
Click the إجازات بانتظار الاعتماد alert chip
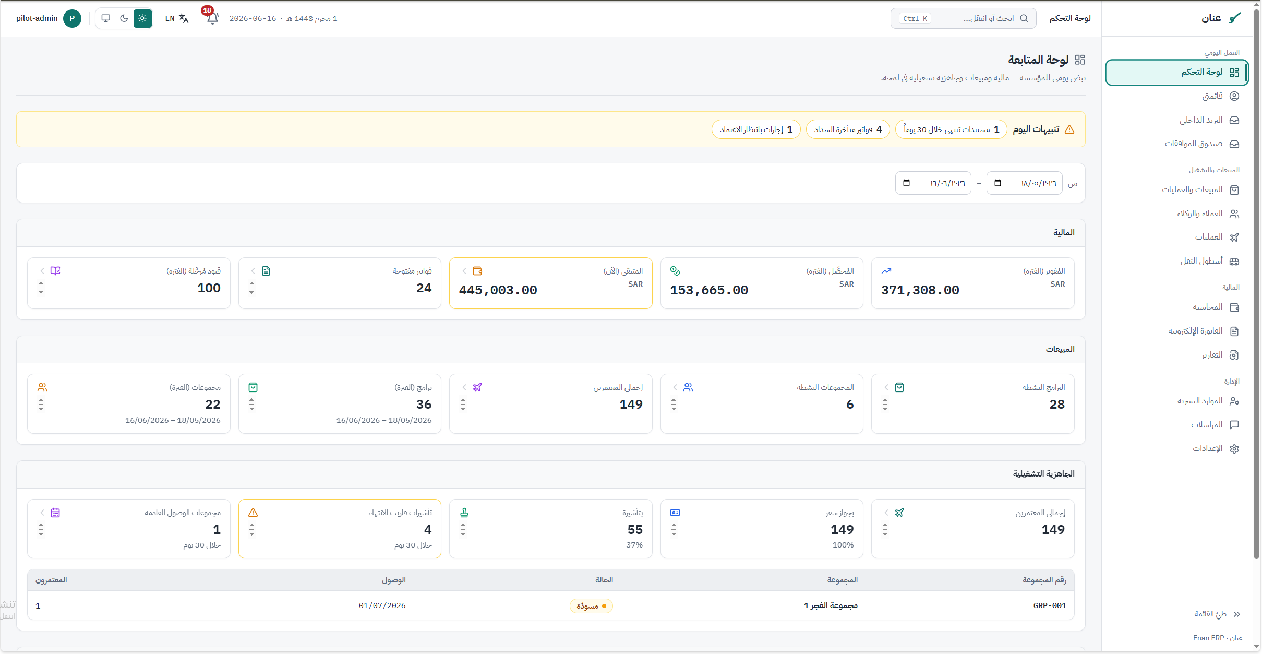(756, 129)
